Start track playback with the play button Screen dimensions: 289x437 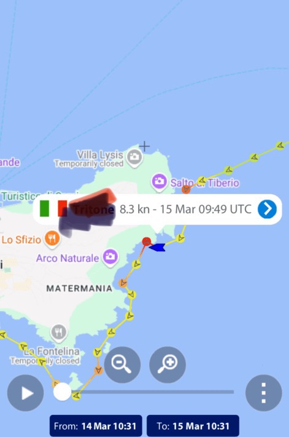click(x=25, y=393)
